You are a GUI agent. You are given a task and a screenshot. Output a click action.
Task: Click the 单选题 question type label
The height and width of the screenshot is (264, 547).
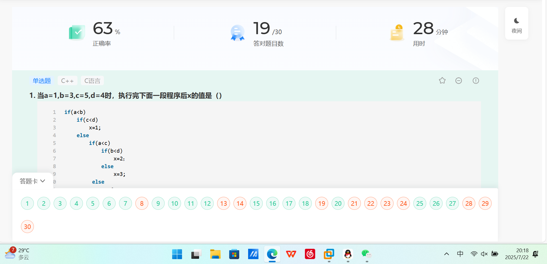tap(42, 81)
